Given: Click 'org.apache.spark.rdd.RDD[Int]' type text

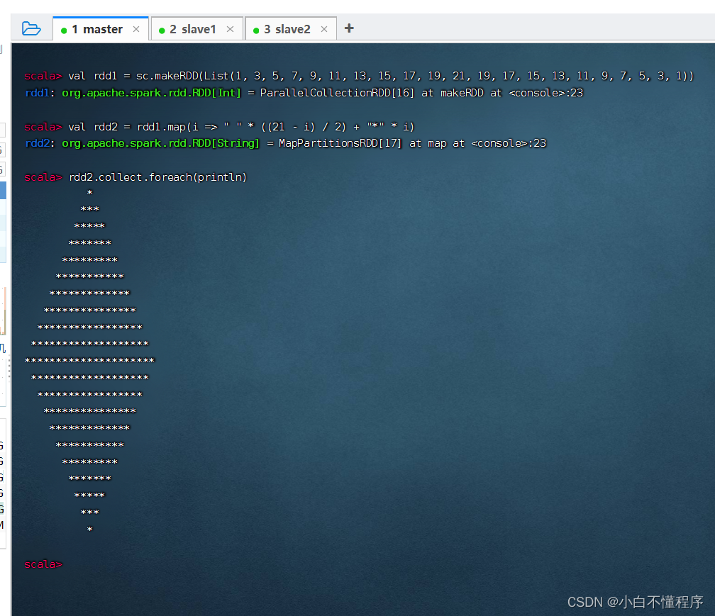Looking at the screenshot, I should pyautogui.click(x=151, y=93).
